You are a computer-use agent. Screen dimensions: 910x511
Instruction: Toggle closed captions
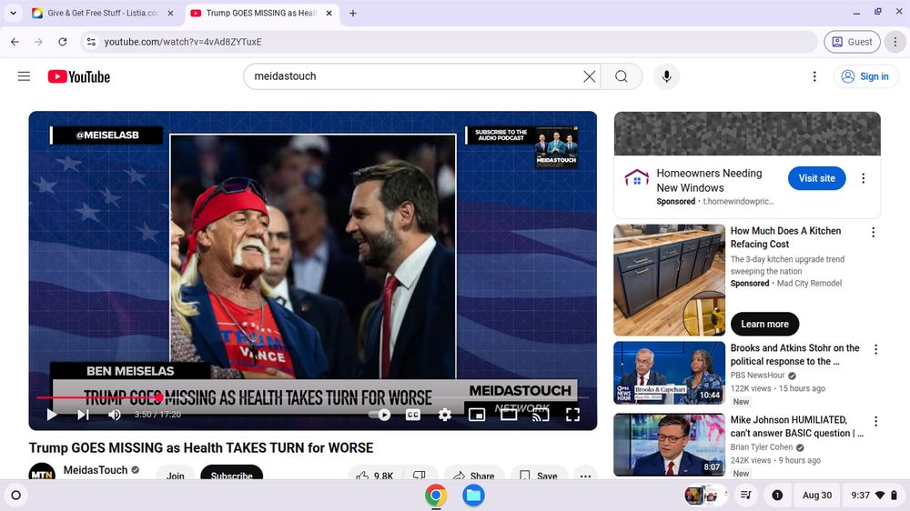point(412,415)
